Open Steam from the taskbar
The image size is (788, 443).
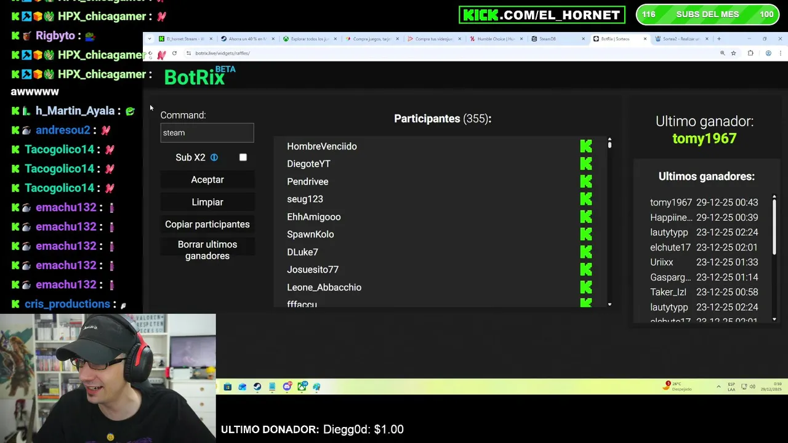click(x=257, y=386)
